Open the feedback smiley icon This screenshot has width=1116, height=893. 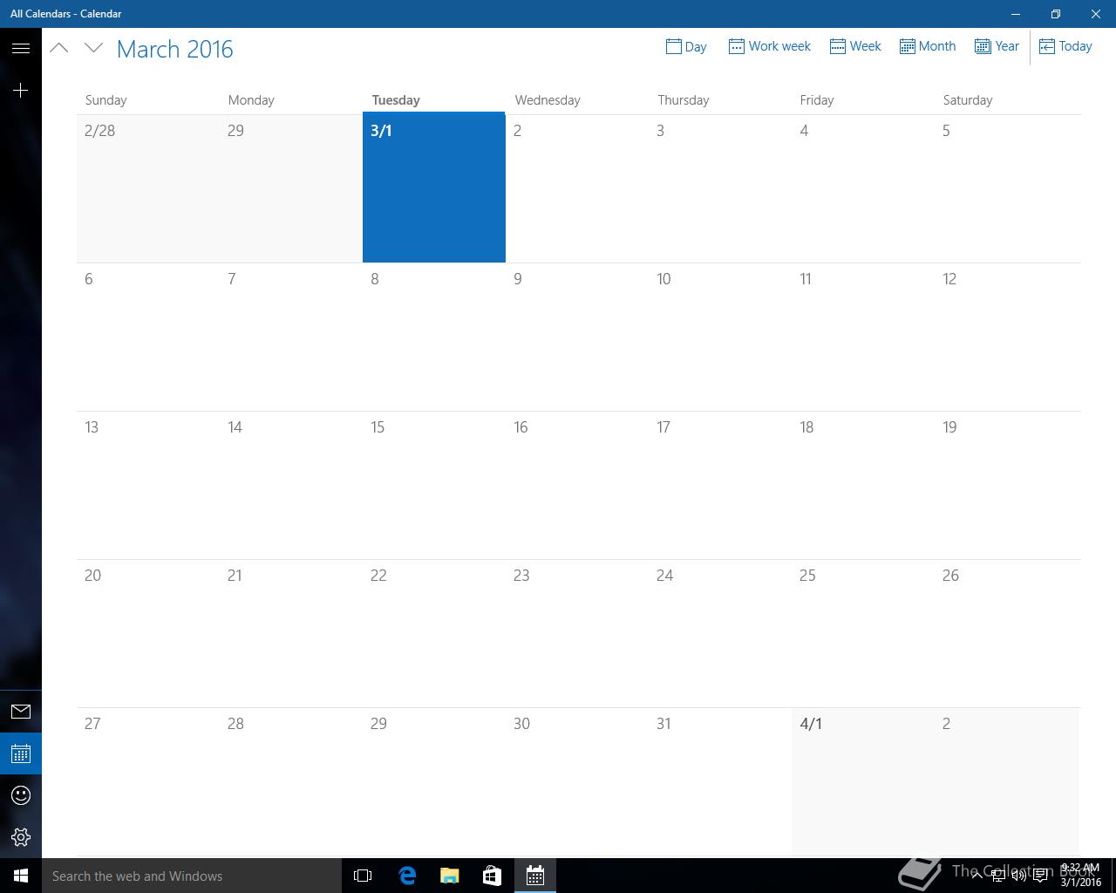click(x=21, y=795)
